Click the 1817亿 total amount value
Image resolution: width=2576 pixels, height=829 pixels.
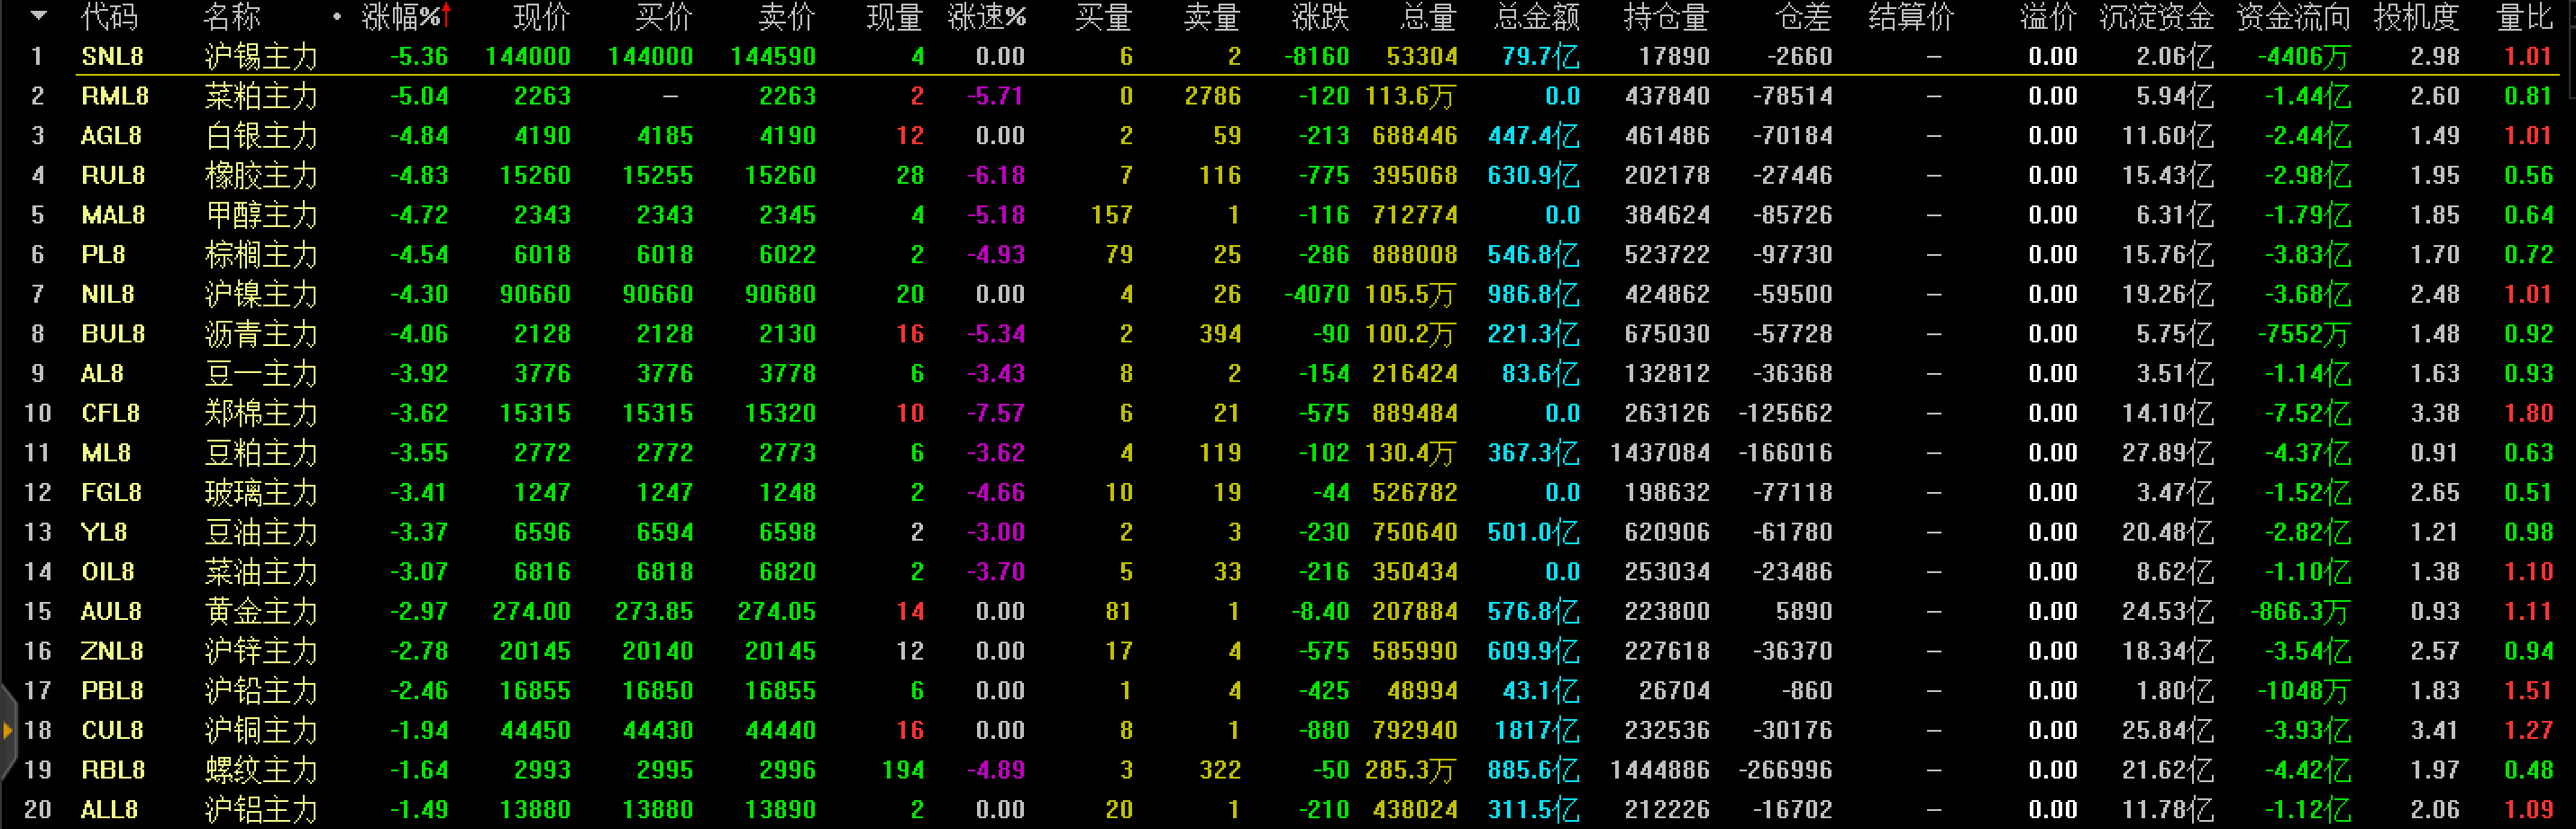[1537, 731]
